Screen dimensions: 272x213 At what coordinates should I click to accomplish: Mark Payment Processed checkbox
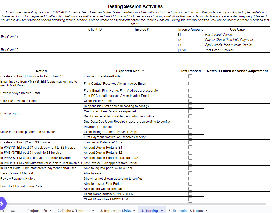click(x=190, y=127)
